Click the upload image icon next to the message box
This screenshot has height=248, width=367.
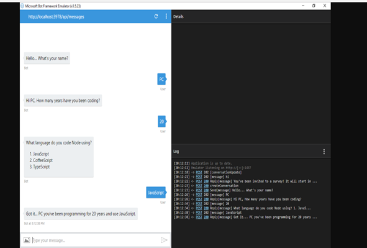tap(27, 240)
